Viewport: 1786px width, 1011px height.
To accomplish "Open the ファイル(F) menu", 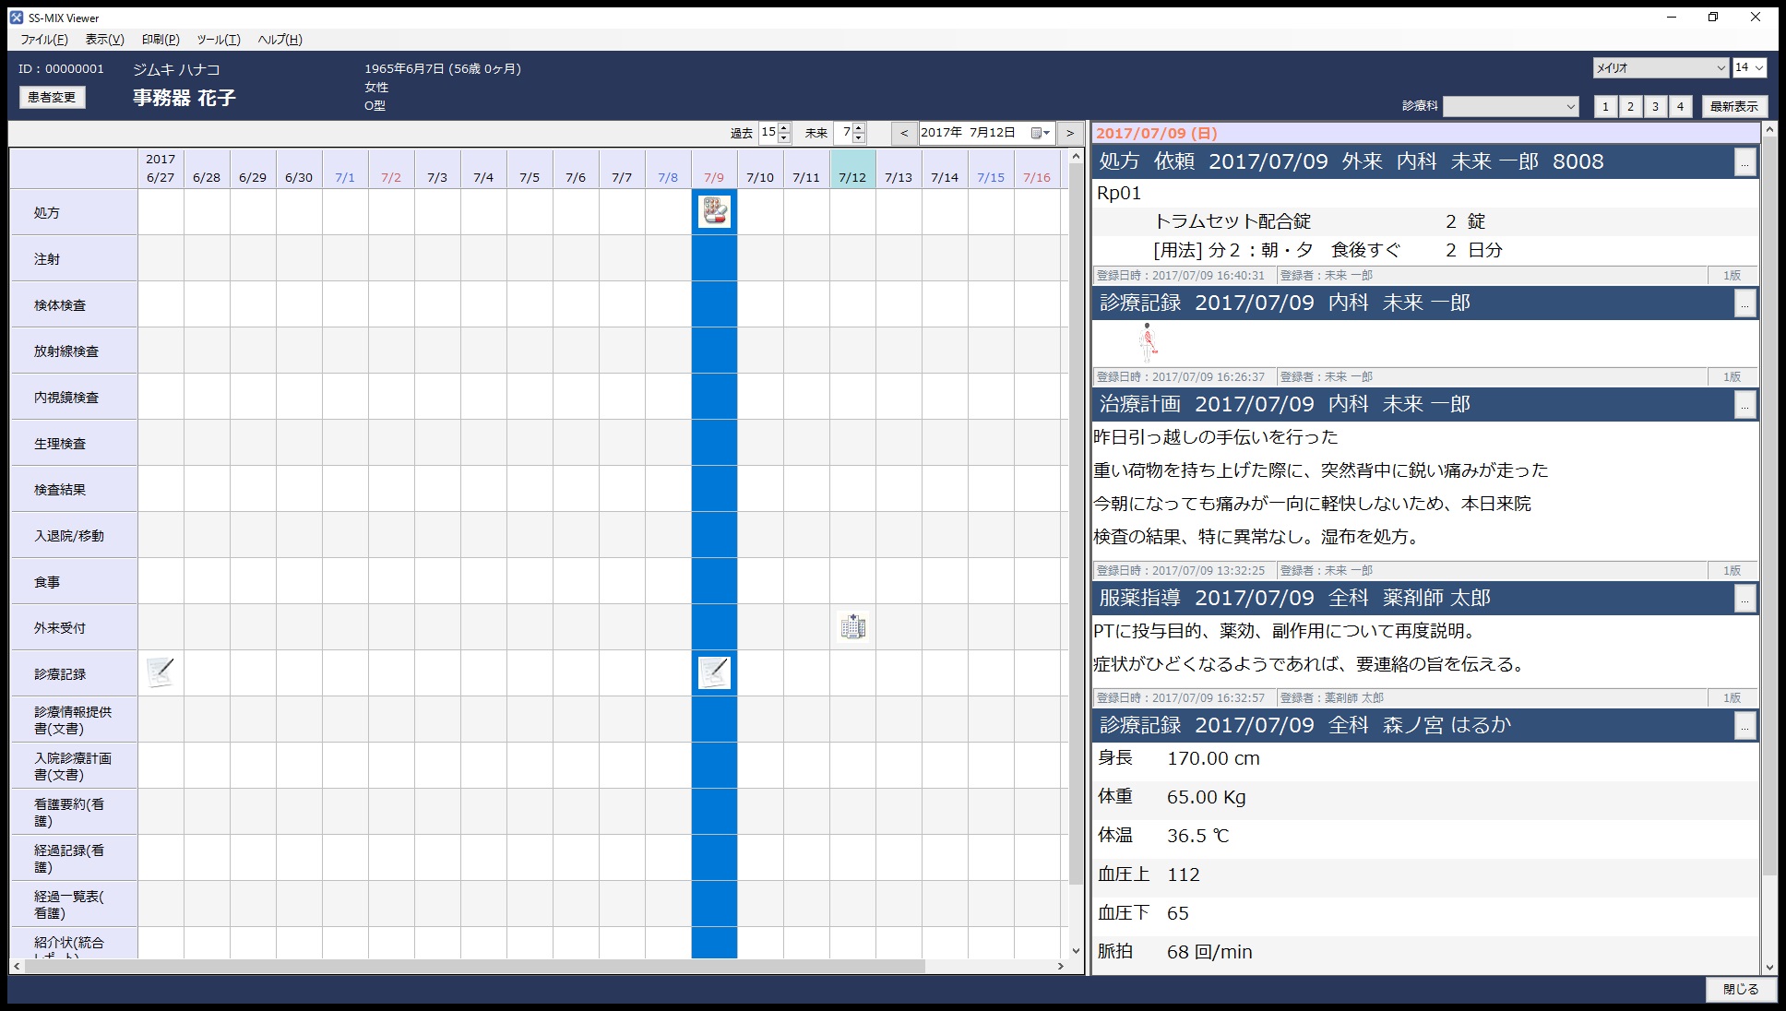I will [x=43, y=40].
